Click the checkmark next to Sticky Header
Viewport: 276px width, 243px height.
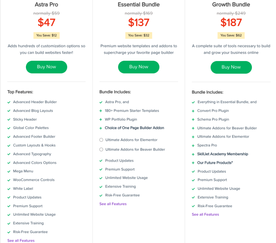tap(8, 119)
